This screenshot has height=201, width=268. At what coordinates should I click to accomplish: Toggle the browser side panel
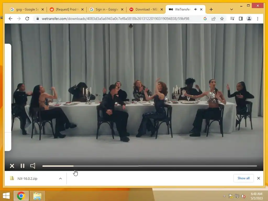click(241, 19)
